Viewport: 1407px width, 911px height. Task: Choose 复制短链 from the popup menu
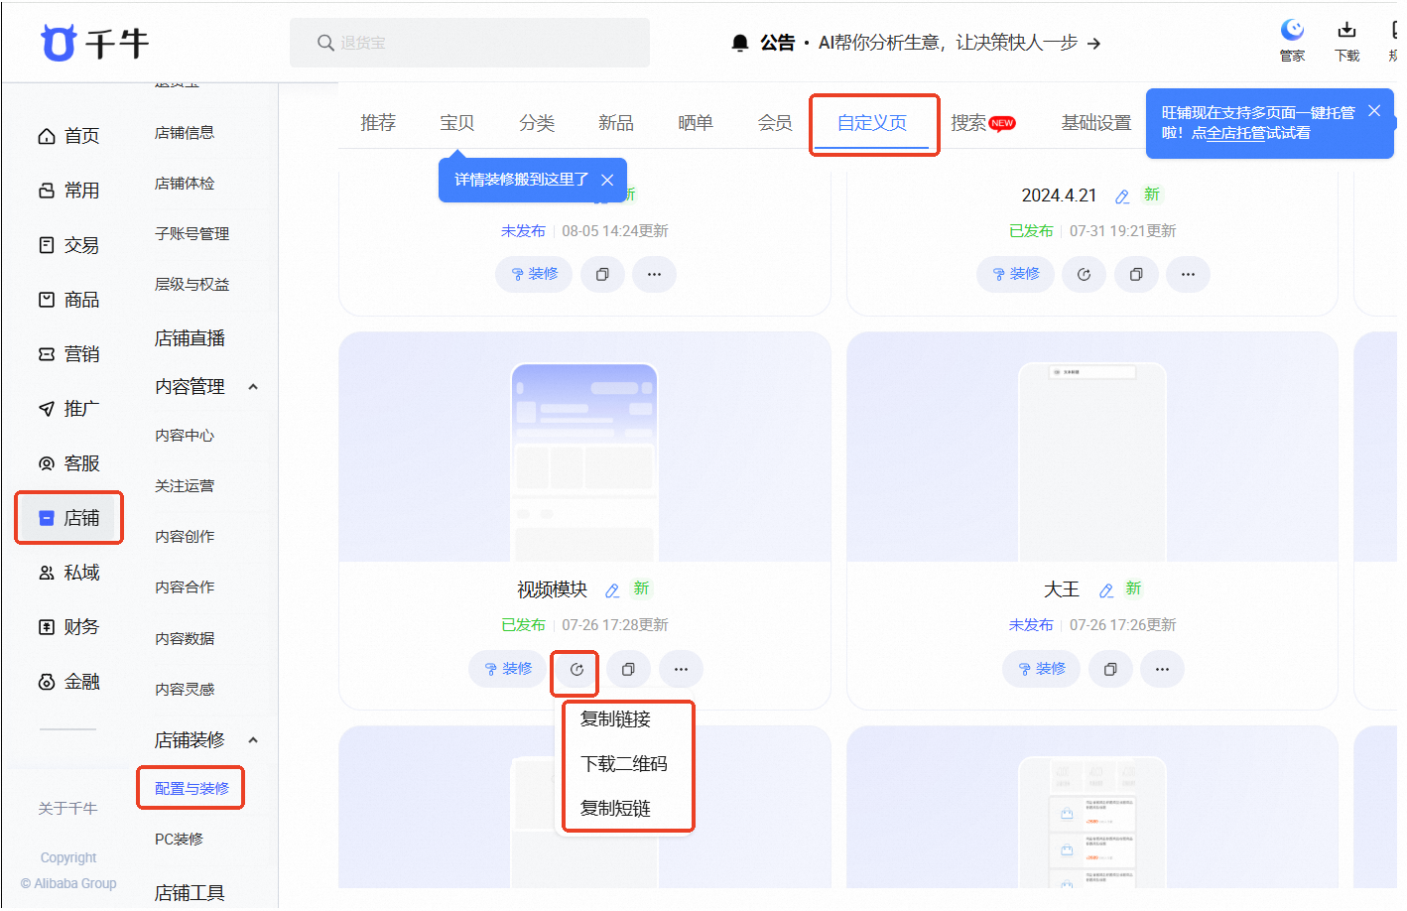616,809
